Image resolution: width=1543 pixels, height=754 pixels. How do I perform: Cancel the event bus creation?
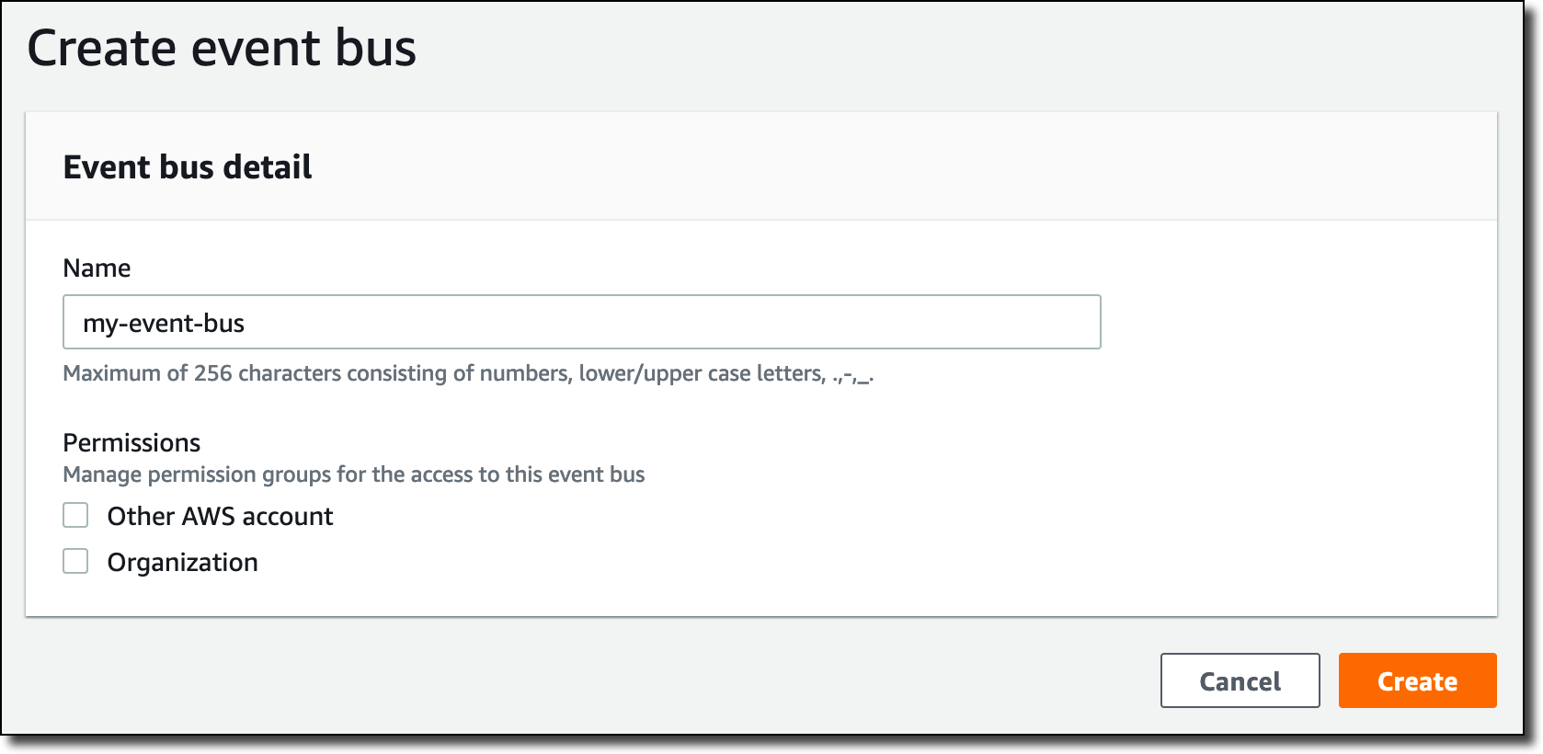click(1240, 680)
